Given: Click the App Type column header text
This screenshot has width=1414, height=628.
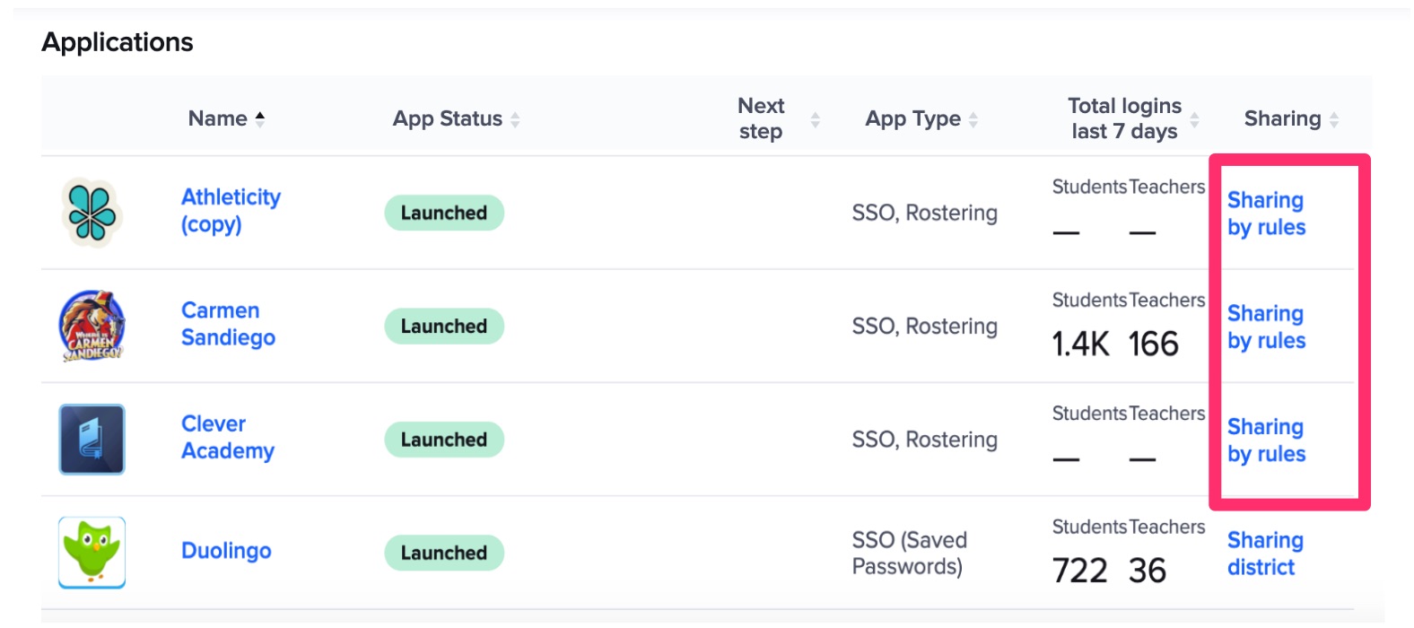Looking at the screenshot, I should tap(912, 119).
